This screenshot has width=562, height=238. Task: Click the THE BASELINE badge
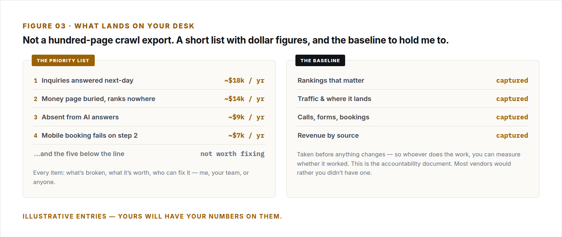point(320,60)
